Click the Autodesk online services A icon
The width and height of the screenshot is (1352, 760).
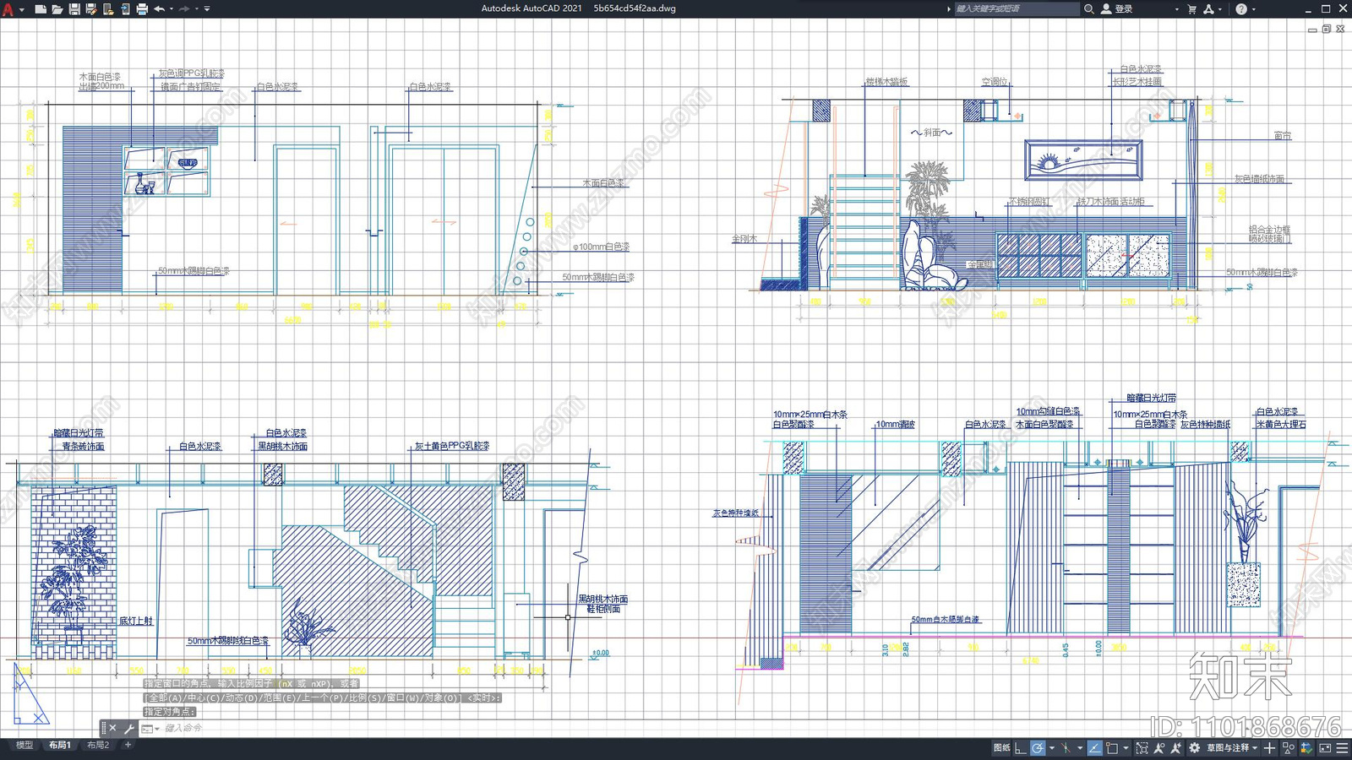click(1208, 8)
